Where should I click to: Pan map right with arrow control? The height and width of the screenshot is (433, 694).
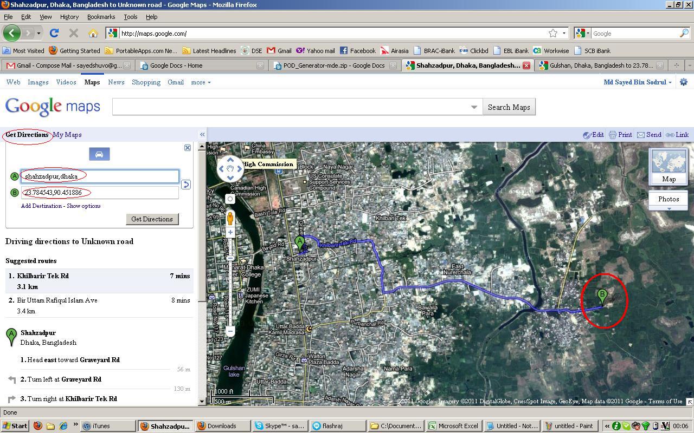pyautogui.click(x=240, y=169)
